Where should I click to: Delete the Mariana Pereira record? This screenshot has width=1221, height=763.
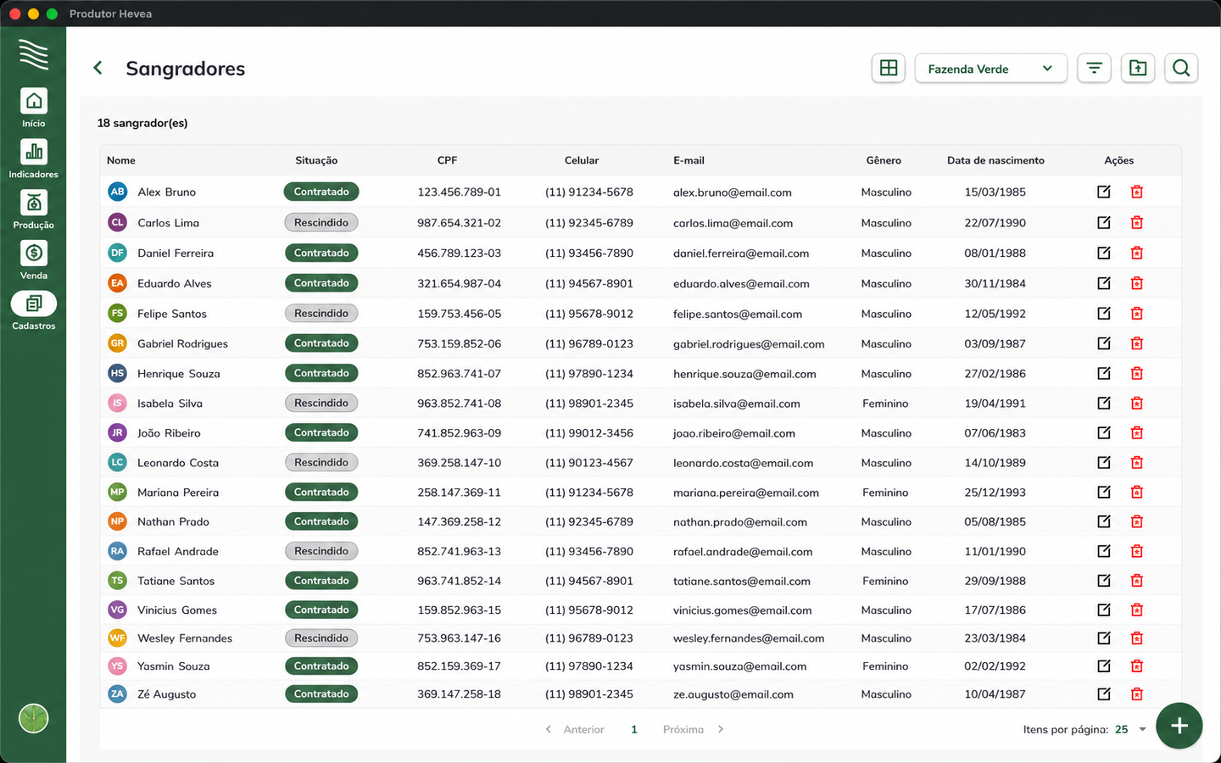1137,492
